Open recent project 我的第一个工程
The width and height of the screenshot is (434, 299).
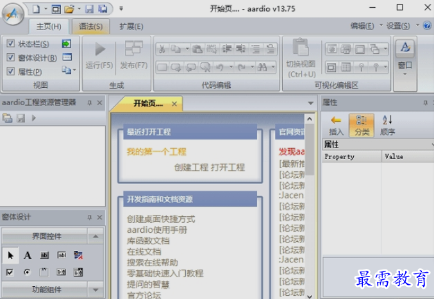point(156,152)
